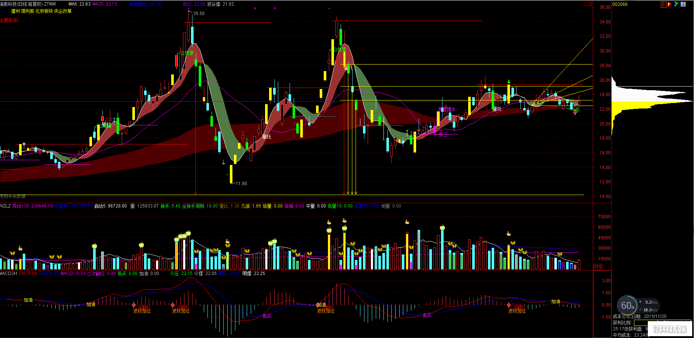Click the 启动5: 96728.80 value
Image resolution: width=694 pixels, height=338 pixels.
click(110, 206)
